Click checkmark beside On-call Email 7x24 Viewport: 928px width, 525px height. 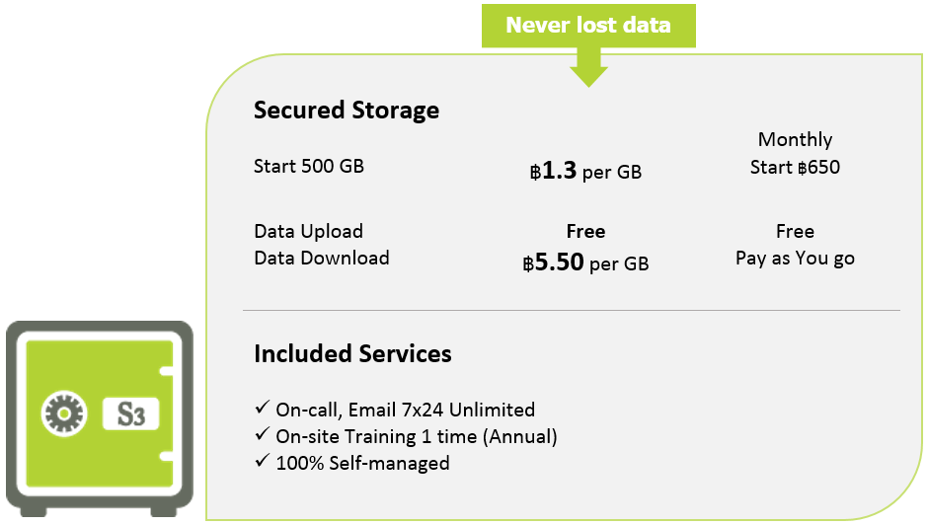(x=263, y=408)
